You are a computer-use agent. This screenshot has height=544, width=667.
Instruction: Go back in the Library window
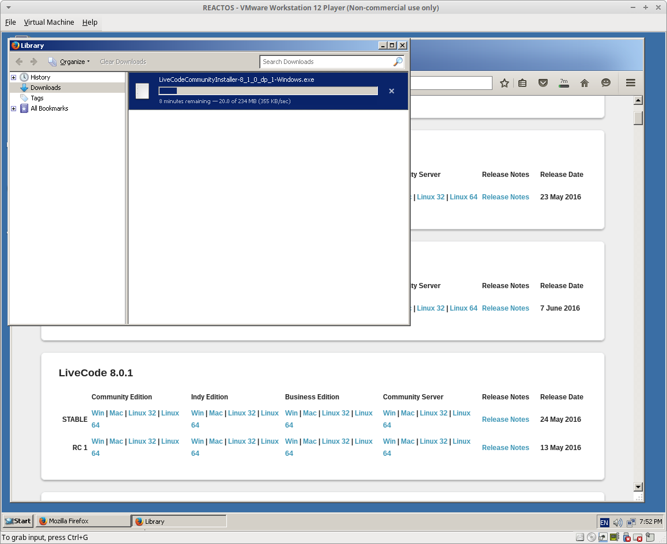19,62
